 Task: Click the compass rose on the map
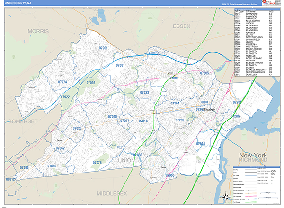click(226, 197)
